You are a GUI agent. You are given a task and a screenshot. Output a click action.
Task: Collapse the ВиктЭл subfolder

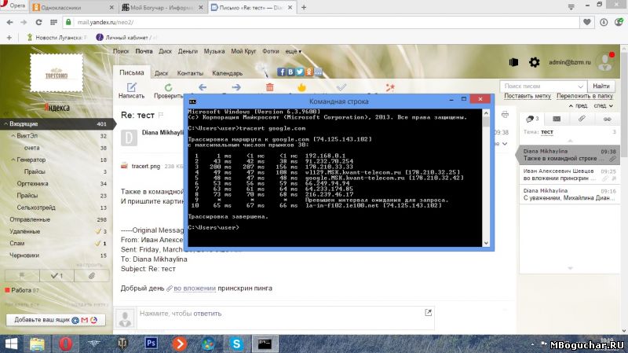click(13, 136)
